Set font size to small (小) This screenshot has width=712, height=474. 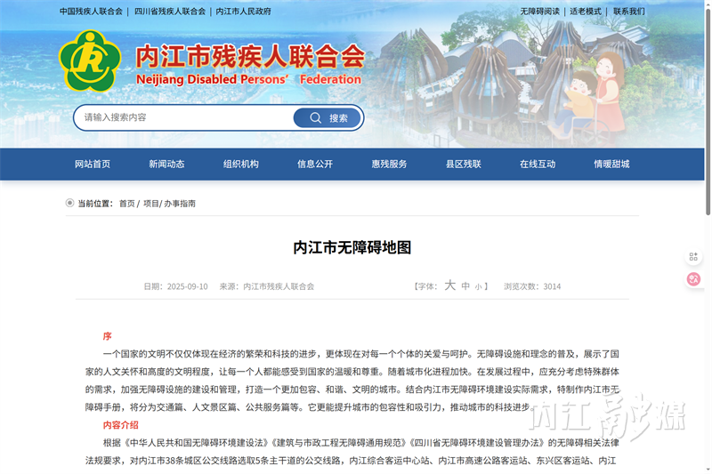(478, 286)
